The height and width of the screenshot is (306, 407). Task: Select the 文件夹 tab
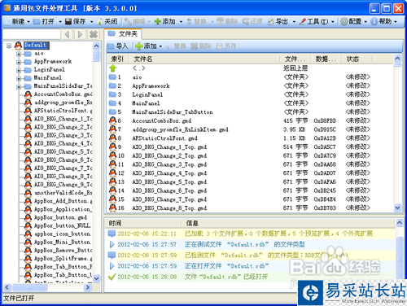tap(123, 33)
